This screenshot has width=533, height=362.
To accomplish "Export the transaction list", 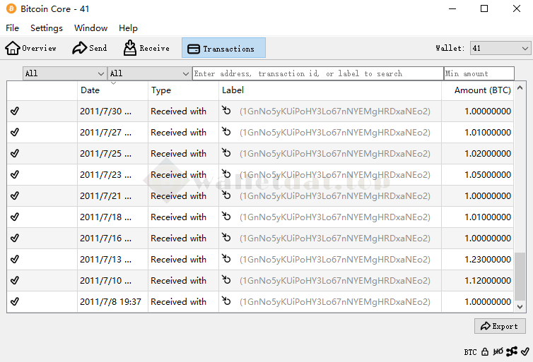I will (500, 326).
